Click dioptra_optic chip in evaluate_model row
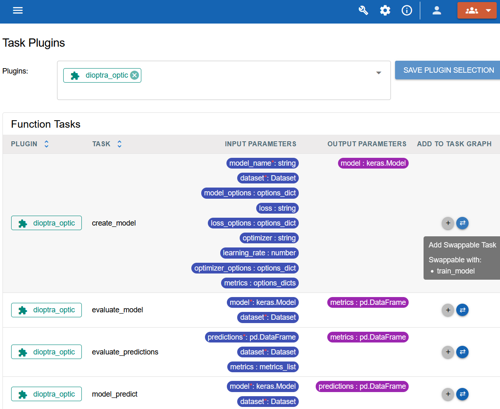The width and height of the screenshot is (500, 409). (x=46, y=310)
